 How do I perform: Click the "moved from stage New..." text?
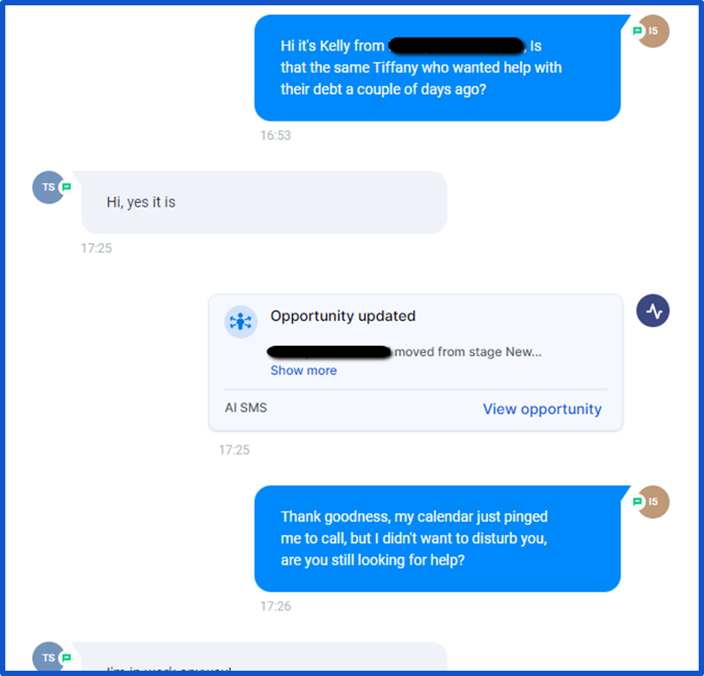(468, 351)
